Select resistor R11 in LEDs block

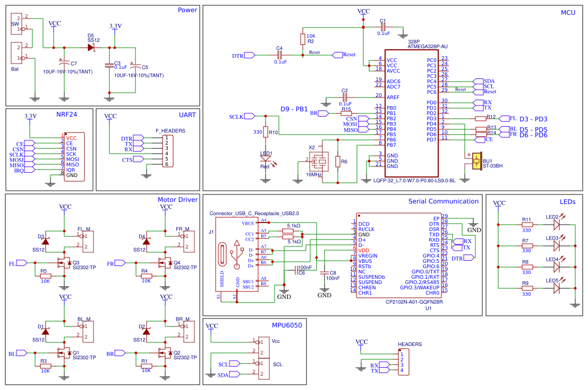(x=527, y=225)
